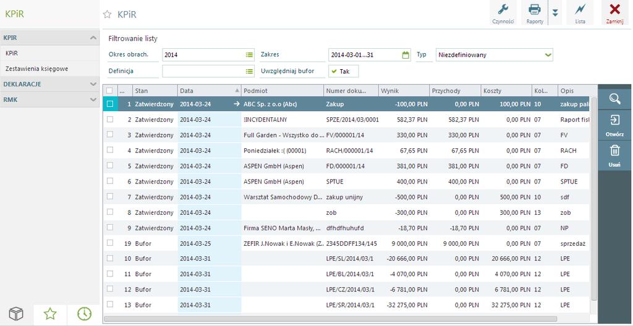Viewport: 633px width, 326px height.
Task: Open Zestawienia księgowe in the sidebar
Action: point(49,69)
